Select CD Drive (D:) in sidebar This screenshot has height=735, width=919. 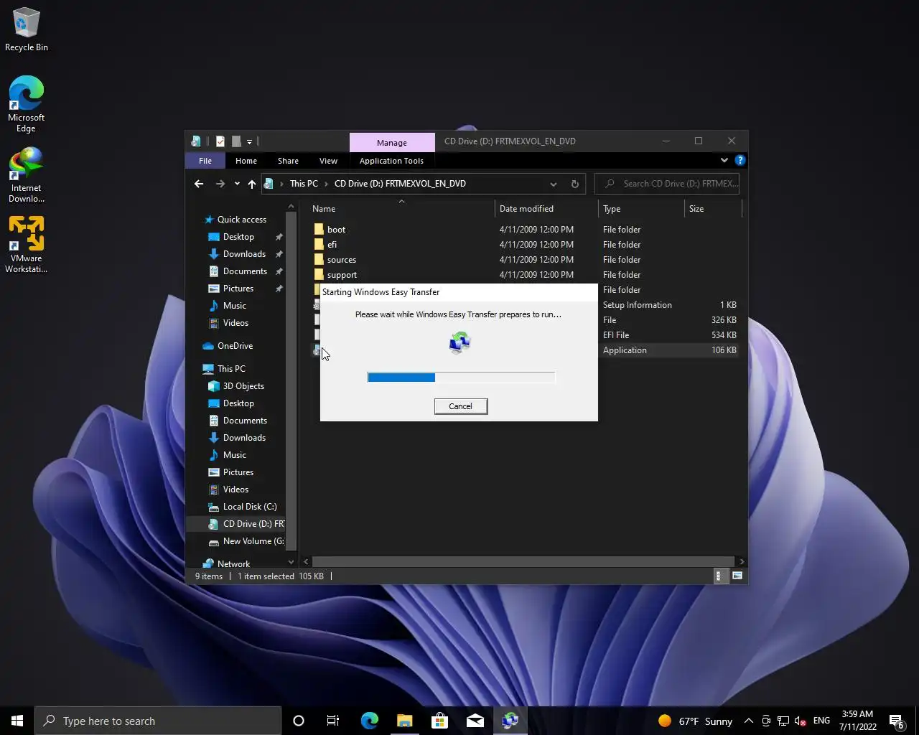[253, 524]
